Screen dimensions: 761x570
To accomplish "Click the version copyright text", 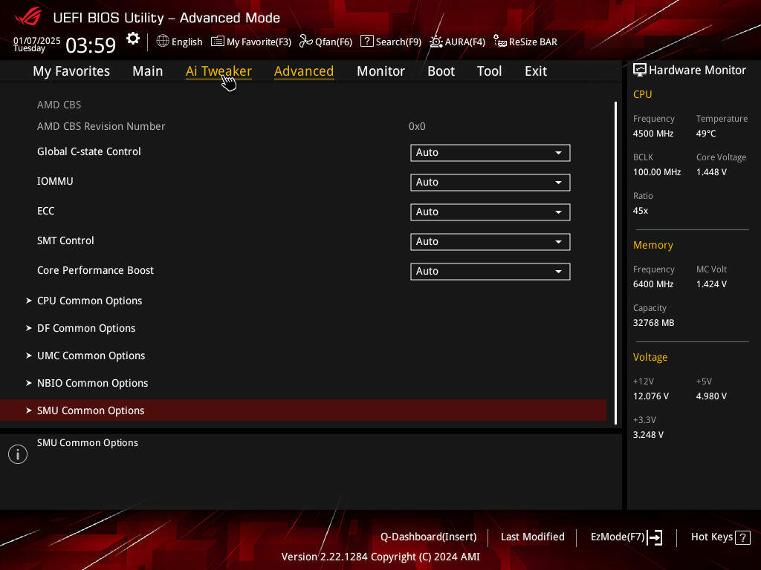I will pos(380,557).
